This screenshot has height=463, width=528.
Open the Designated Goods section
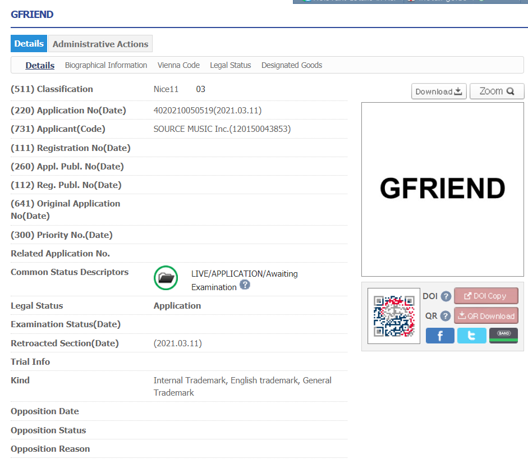tap(292, 65)
